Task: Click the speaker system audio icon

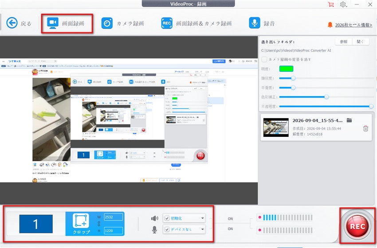Action: click(155, 218)
